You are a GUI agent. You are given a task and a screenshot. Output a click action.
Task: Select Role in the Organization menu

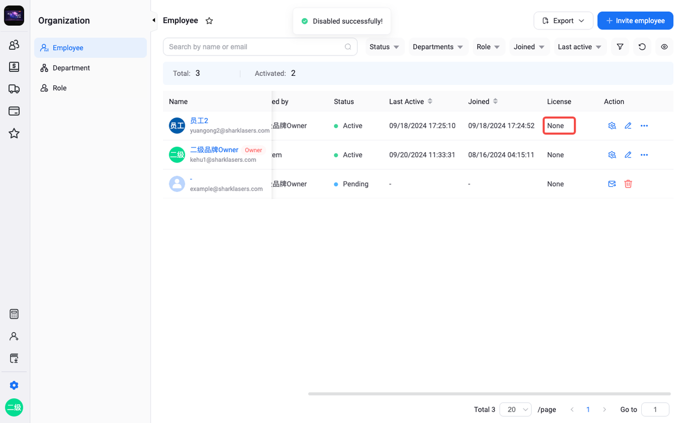[90, 88]
